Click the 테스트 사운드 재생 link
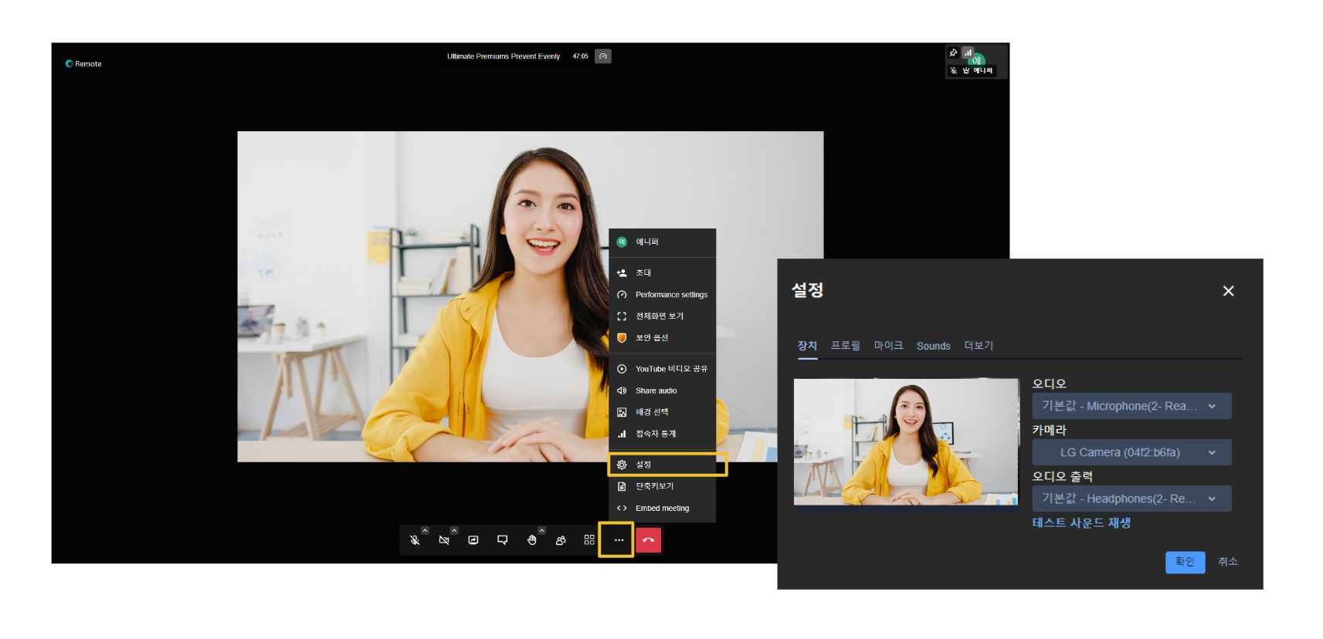Viewport: 1323px width, 639px height. click(1081, 523)
